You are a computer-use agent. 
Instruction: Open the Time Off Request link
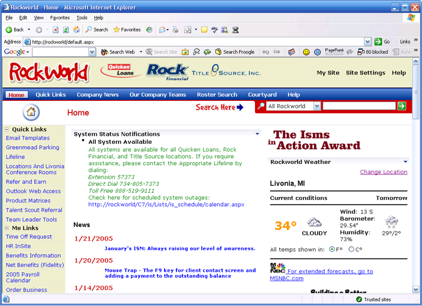click(x=29, y=236)
